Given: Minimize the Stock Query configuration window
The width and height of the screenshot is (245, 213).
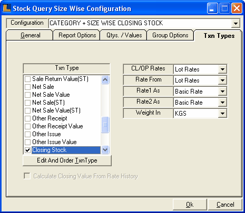Looking at the screenshot, I should click(x=212, y=8).
